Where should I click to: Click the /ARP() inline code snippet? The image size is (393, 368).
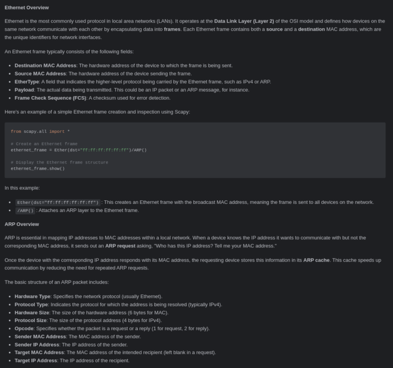25,211
